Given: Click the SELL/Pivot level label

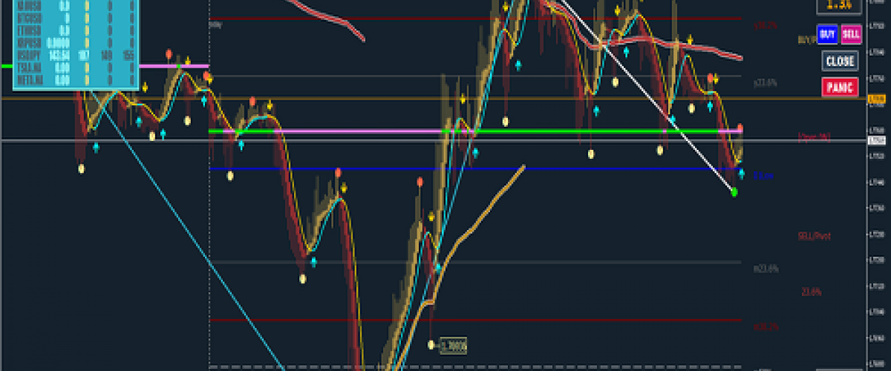Looking at the screenshot, I should 814,236.
